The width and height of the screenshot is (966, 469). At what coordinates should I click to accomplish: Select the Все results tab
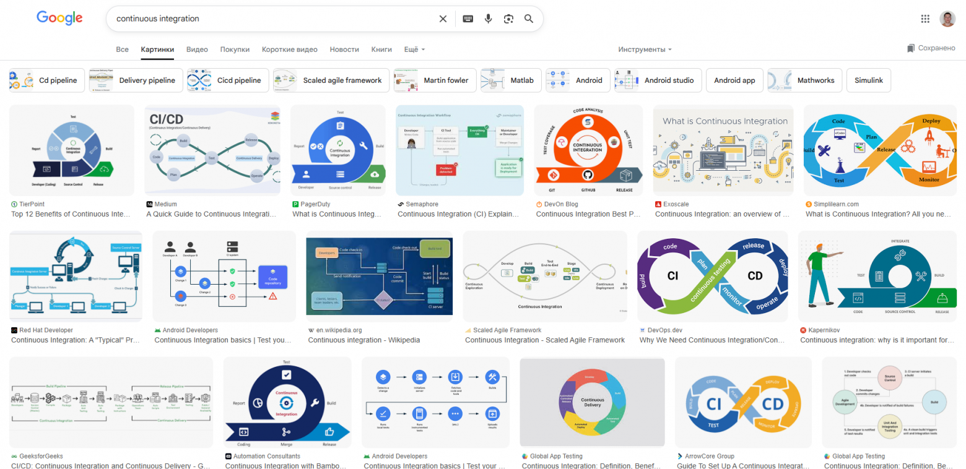122,49
